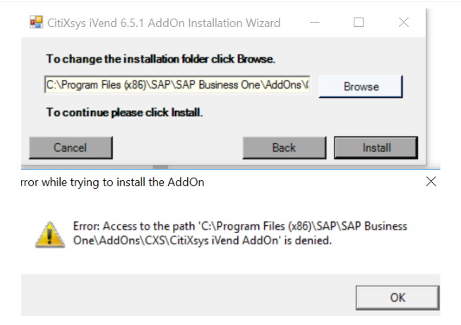
Task: Click the 'To continue please click Install' label
Action: point(124,112)
